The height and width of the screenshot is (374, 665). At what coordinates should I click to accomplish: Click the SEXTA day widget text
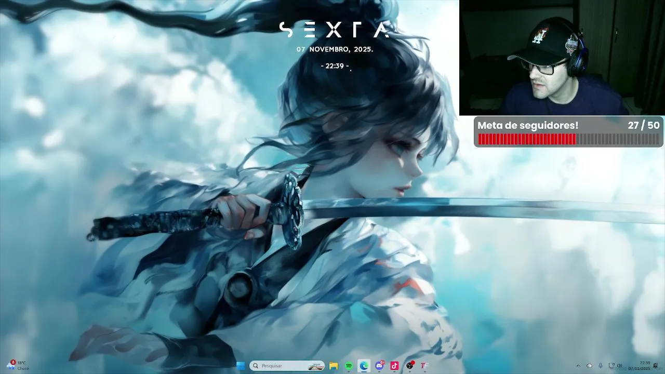(x=334, y=30)
